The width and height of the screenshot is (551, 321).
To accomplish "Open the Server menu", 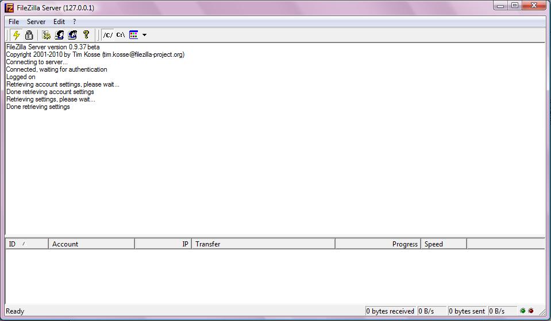I will point(36,22).
